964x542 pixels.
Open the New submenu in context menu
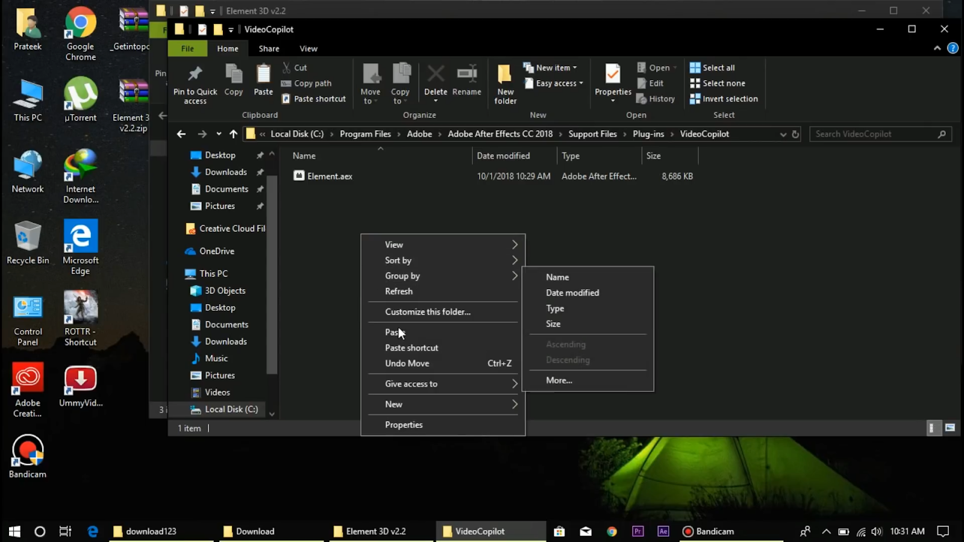pyautogui.click(x=443, y=404)
